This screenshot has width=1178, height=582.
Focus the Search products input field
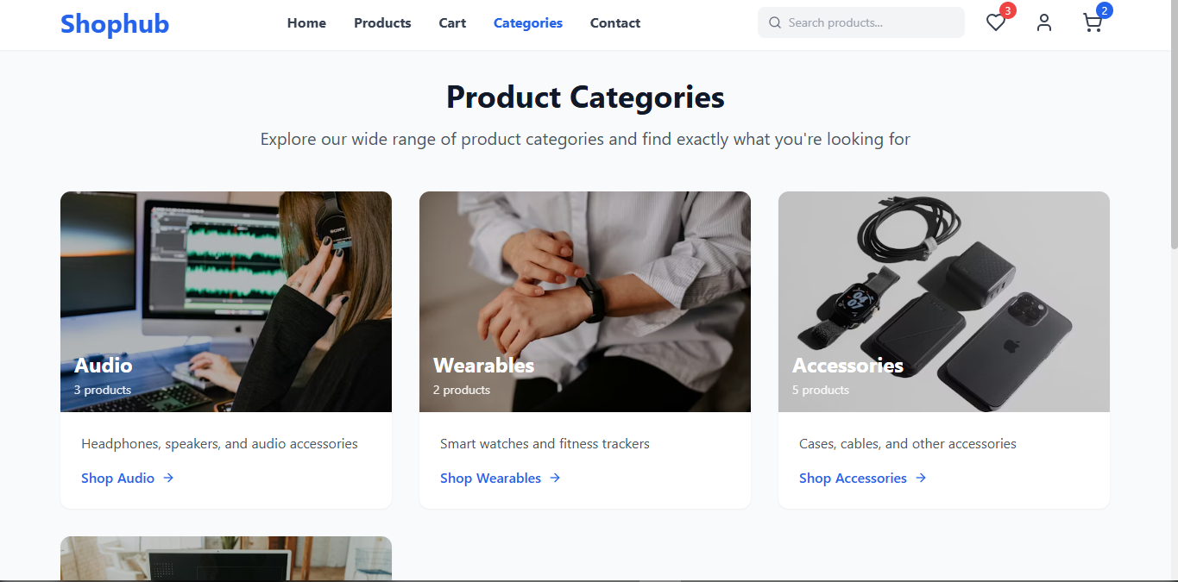tap(872, 23)
